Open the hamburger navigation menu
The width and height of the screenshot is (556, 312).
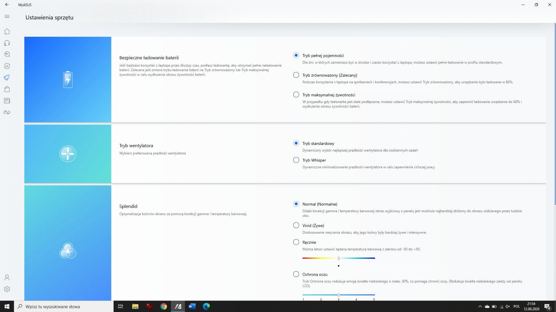[7, 16]
